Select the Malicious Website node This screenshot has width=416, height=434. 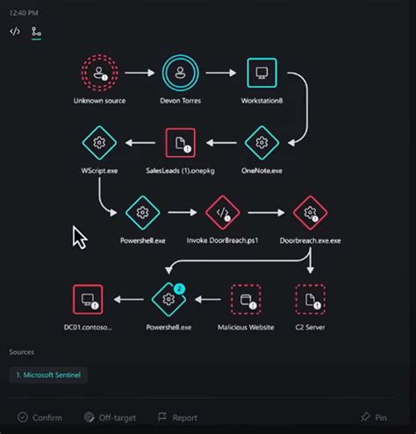coord(246,299)
